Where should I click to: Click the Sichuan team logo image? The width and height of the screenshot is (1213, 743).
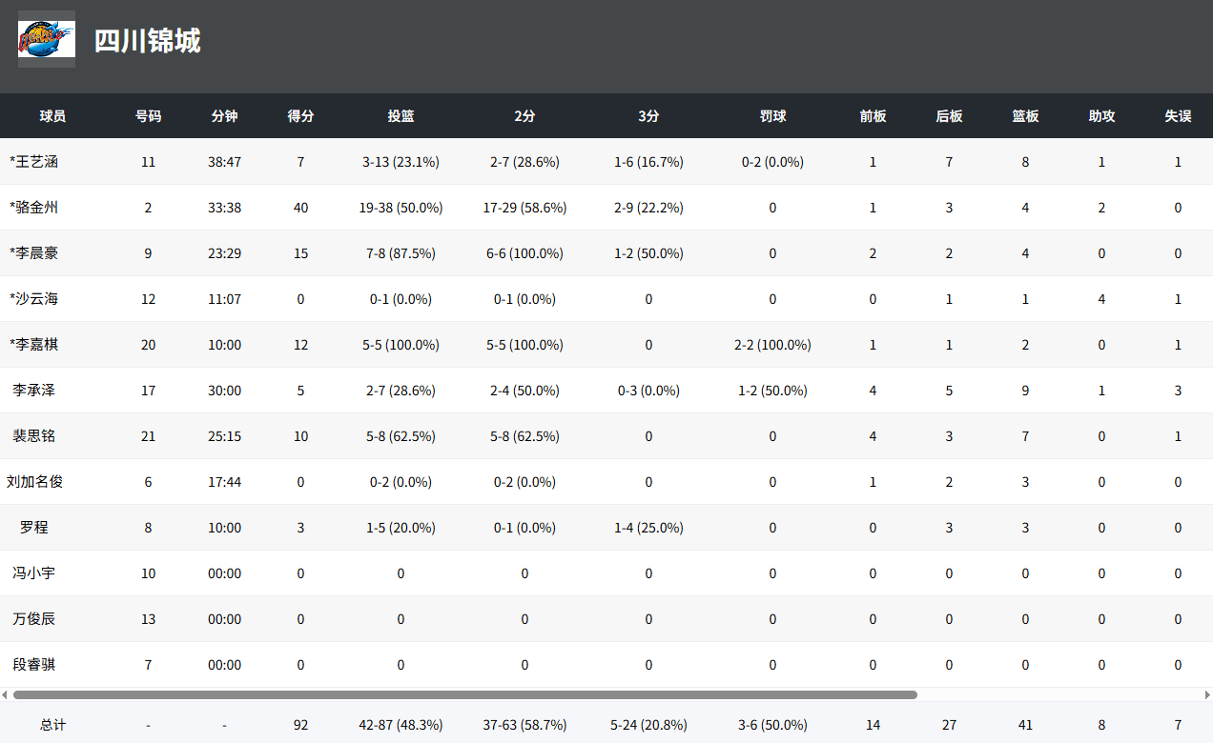[46, 39]
